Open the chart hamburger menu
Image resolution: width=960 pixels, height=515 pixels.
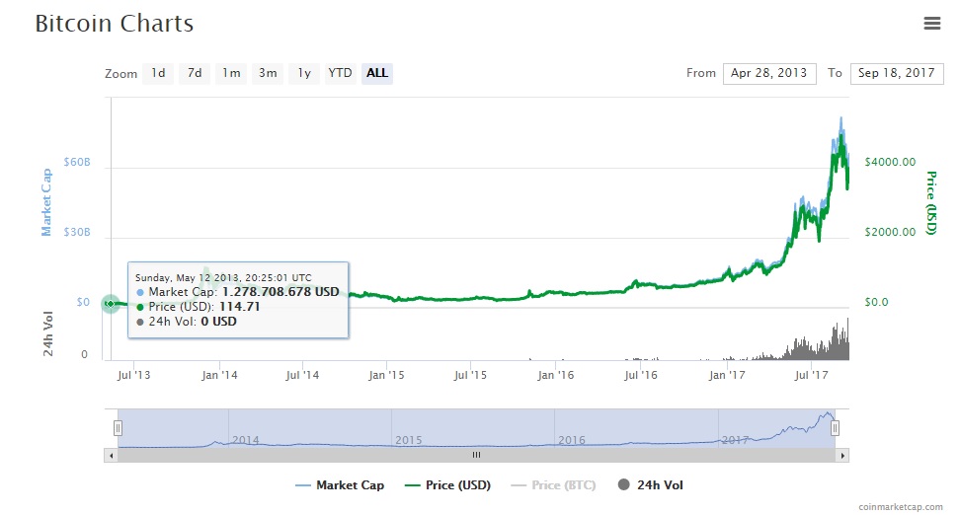point(931,24)
